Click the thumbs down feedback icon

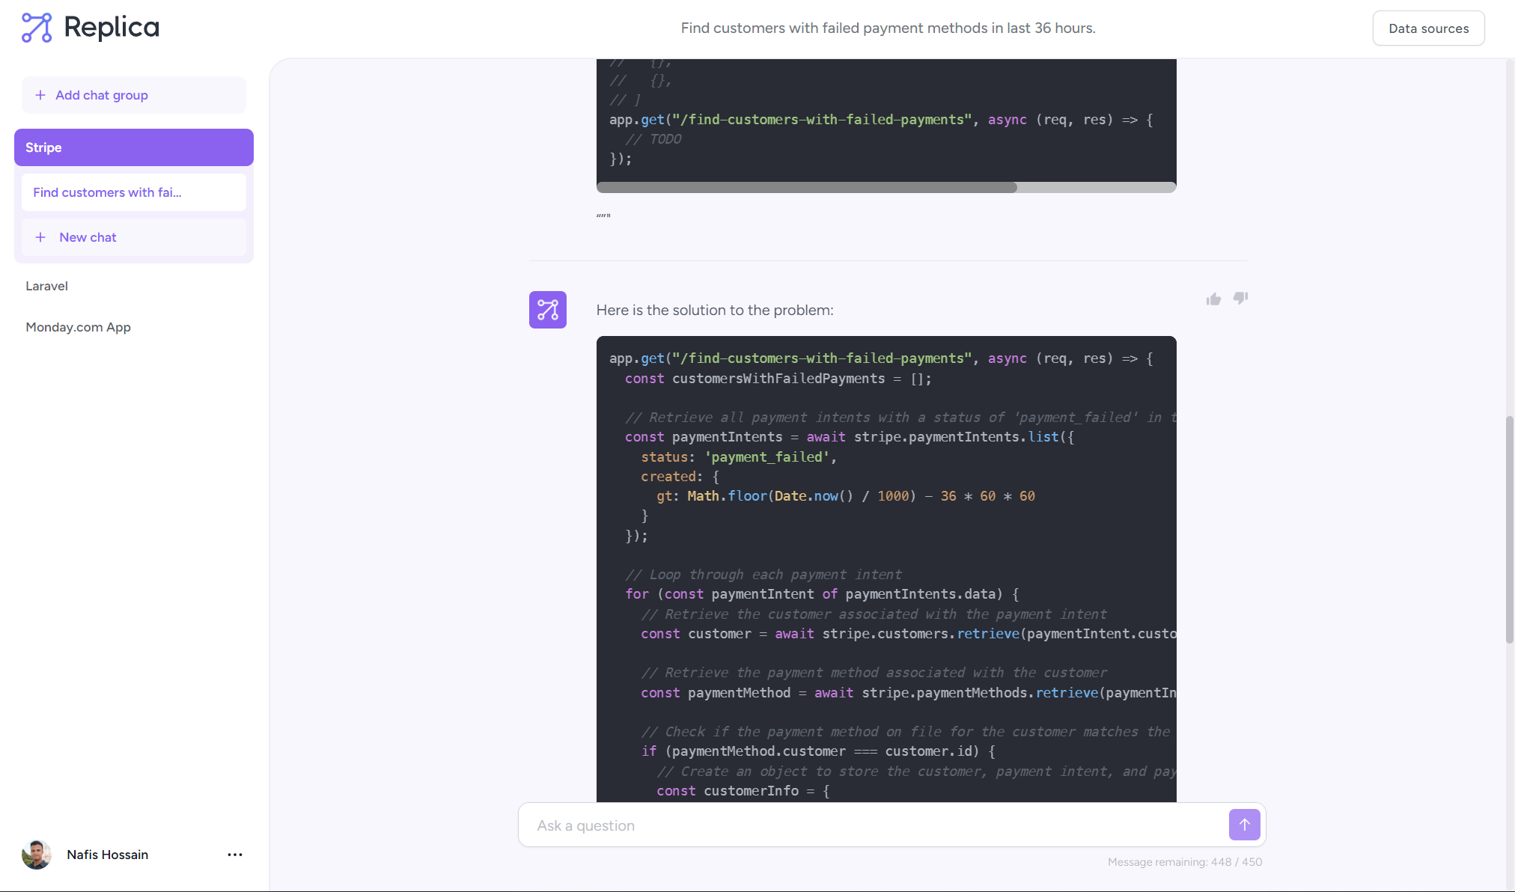coord(1240,298)
